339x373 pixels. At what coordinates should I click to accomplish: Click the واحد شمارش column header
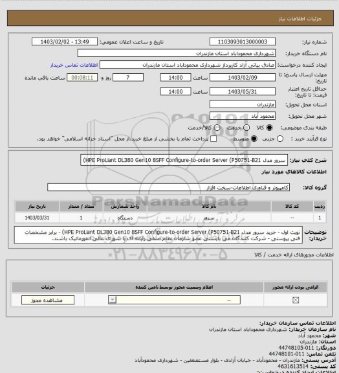[x=125, y=206]
